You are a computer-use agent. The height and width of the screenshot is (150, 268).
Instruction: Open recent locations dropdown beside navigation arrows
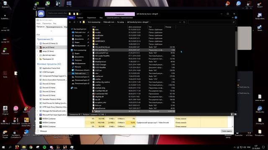click(x=77, y=22)
